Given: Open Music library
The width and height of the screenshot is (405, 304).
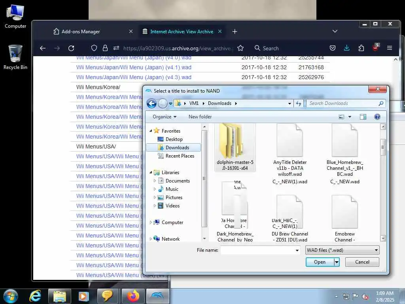Looking at the screenshot, I should (x=172, y=189).
